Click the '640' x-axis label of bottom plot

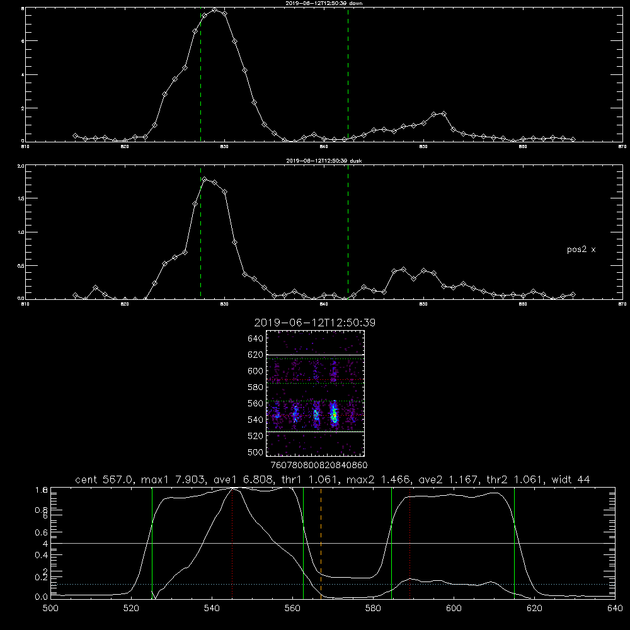(615, 609)
